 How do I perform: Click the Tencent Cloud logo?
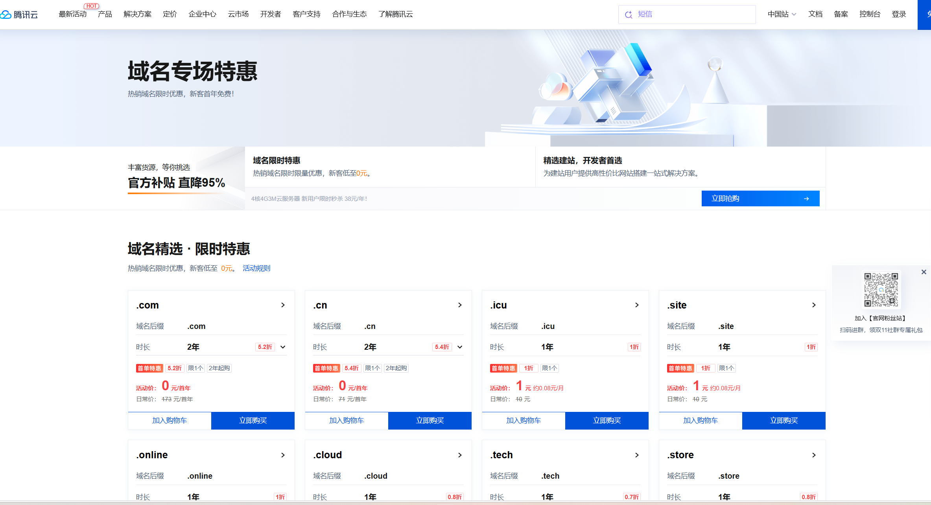point(19,15)
